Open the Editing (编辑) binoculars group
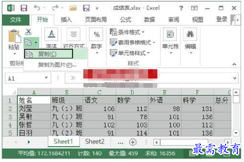The width and height of the screenshot is (244, 162). coord(190,41)
